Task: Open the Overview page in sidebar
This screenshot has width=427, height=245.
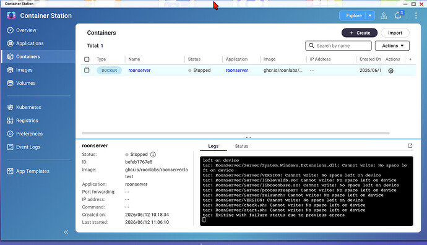Action: (26, 30)
